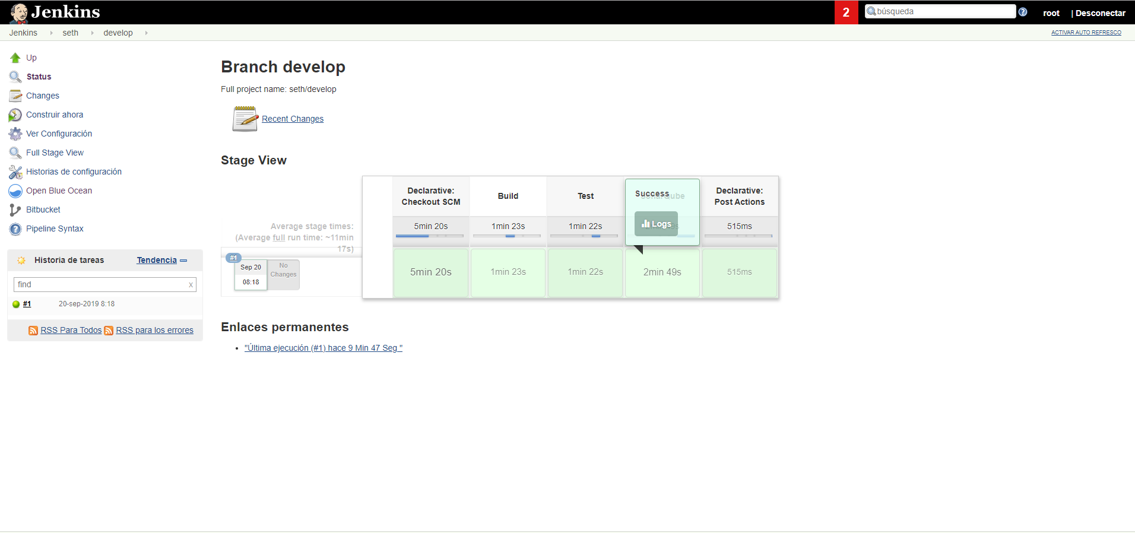Click the Test 1min 22s stage cell
This screenshot has width=1135, height=533.
[585, 272]
